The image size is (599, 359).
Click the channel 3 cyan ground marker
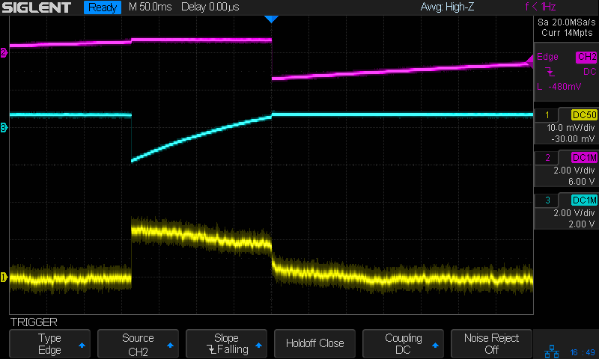click(x=4, y=128)
